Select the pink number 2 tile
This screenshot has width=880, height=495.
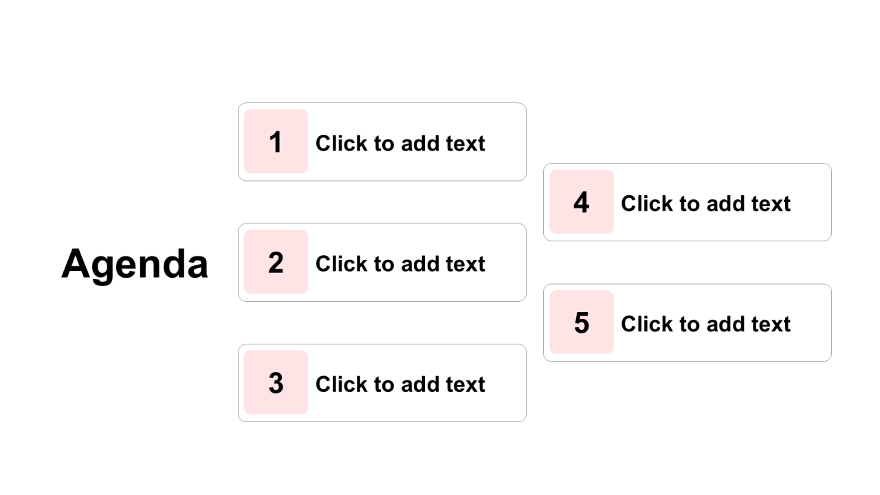276,262
